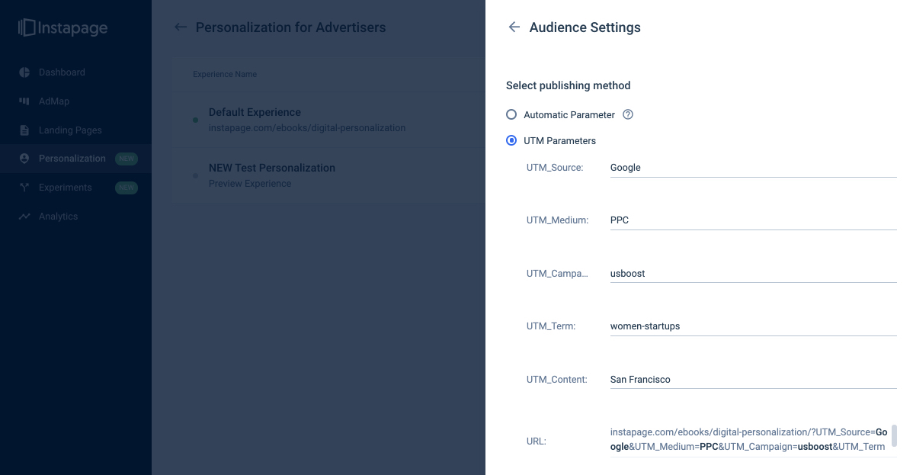Click the Personalization user icon

24,159
